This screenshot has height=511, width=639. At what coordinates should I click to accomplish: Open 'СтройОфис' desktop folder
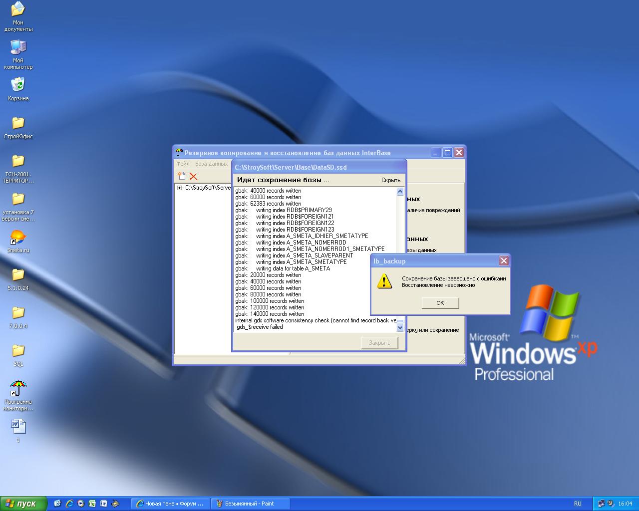click(x=18, y=127)
